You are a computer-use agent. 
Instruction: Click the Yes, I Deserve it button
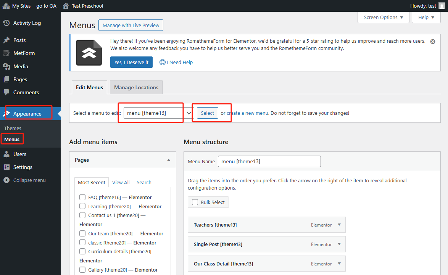131,62
